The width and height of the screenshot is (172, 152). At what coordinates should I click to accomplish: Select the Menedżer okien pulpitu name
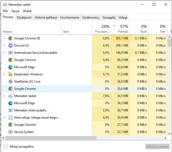(30, 110)
